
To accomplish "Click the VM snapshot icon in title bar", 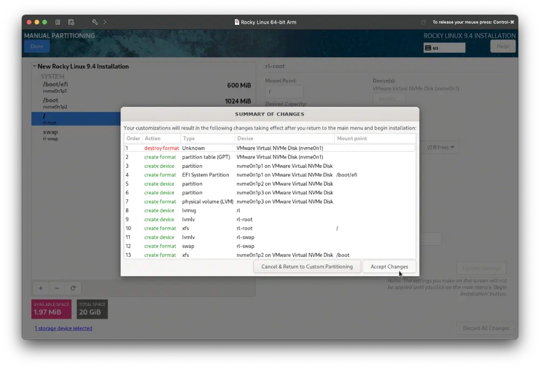I will (71, 22).
